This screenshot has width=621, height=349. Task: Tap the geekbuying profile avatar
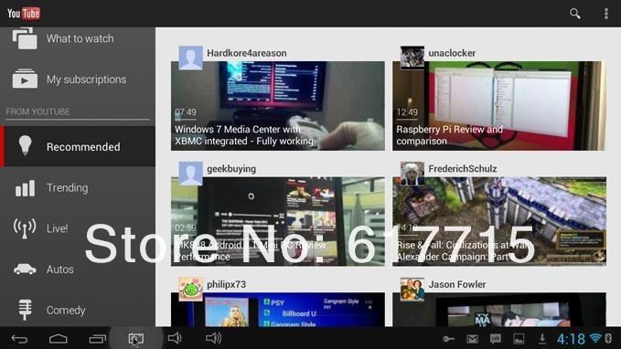point(190,174)
